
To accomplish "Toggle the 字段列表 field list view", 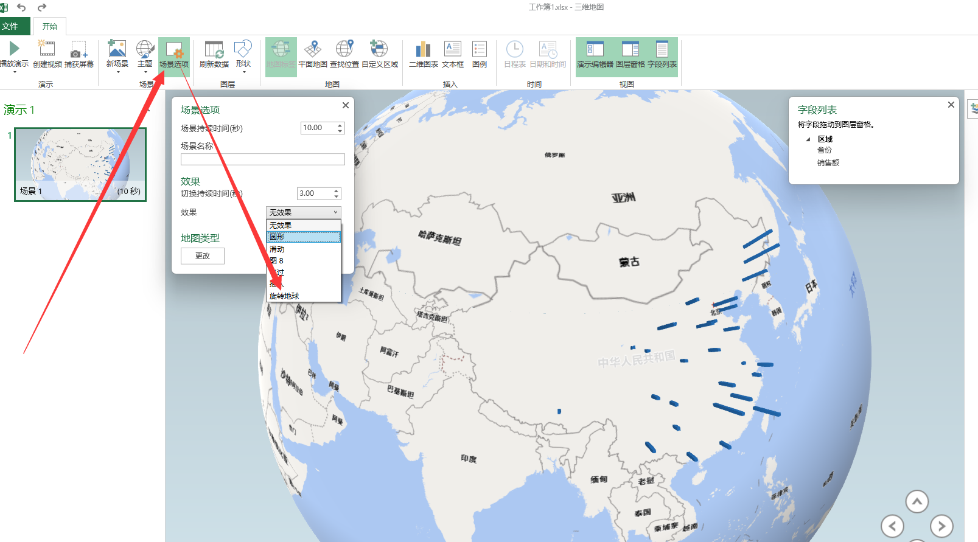I will (662, 49).
